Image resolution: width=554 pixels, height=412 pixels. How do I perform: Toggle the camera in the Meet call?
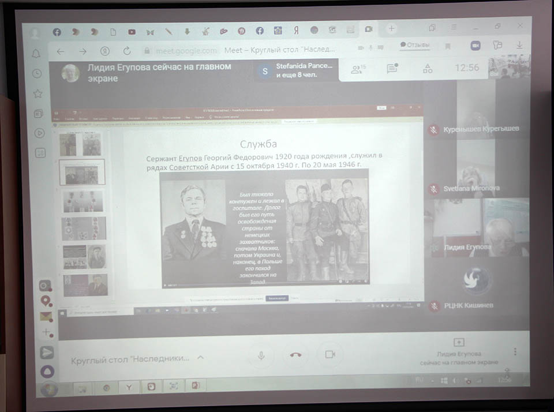[330, 354]
